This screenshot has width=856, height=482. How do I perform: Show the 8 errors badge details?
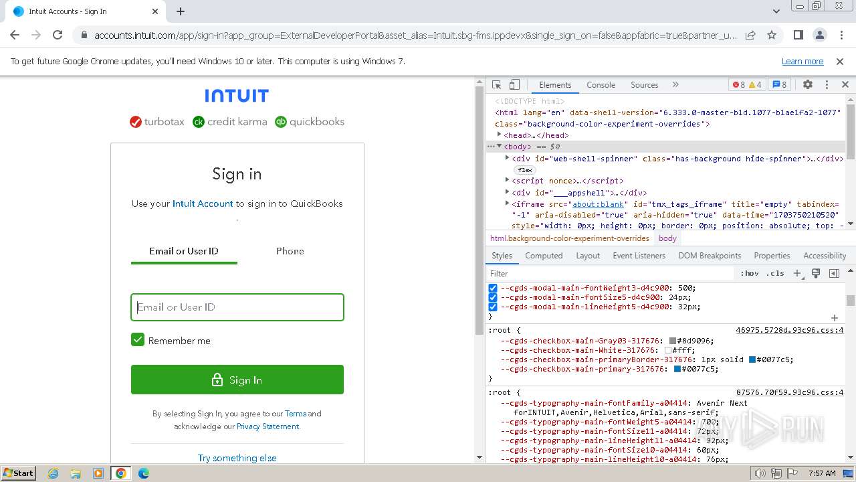[738, 85]
